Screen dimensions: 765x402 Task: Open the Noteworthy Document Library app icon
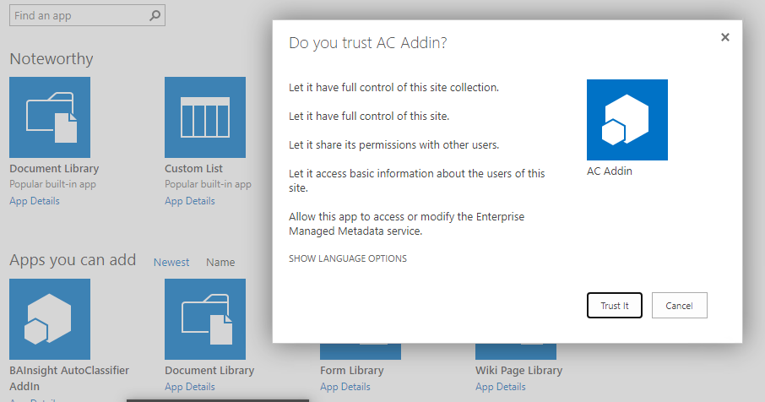[50, 117]
